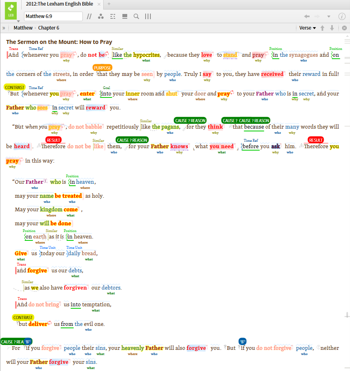Jump to next verse with down arrow

[x=332, y=28]
